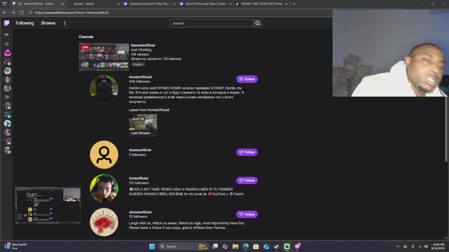449x252 pixels.
Task: Follow the zimmieofficial channel
Action: tap(247, 214)
